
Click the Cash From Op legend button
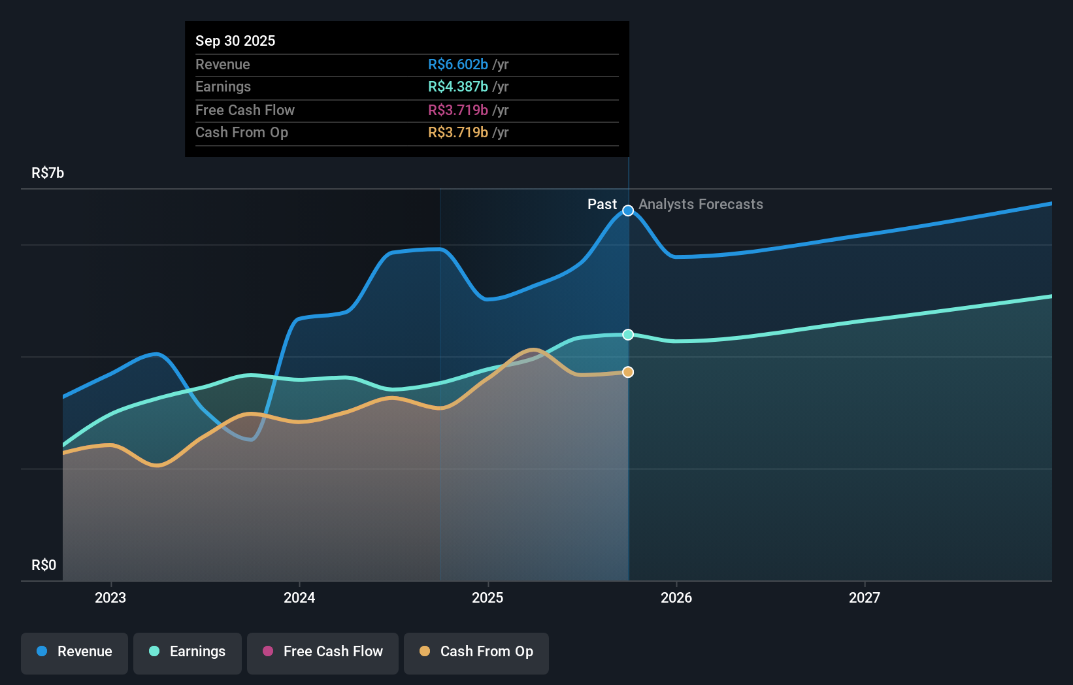tap(476, 652)
